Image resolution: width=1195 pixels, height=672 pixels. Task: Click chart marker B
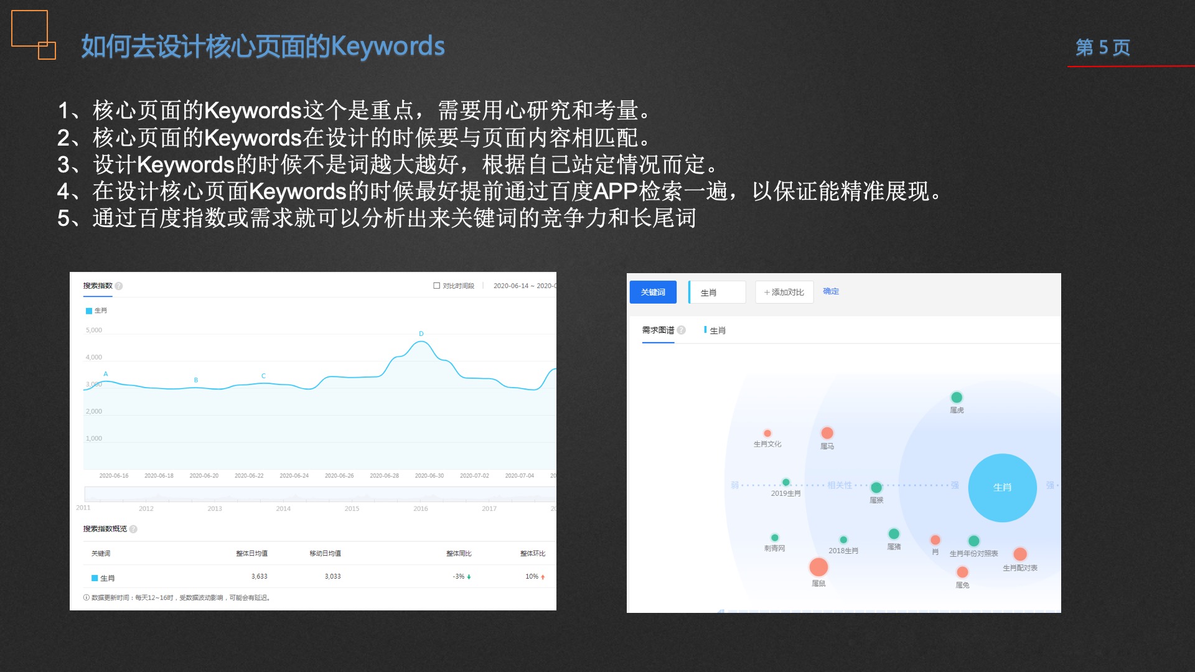(196, 380)
